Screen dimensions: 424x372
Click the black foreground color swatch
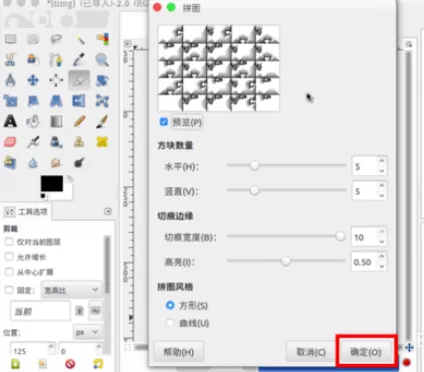point(52,183)
